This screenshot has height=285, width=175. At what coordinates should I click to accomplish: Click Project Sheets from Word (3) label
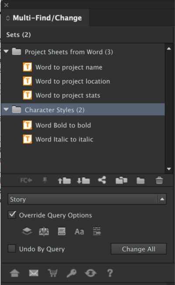[69, 52]
